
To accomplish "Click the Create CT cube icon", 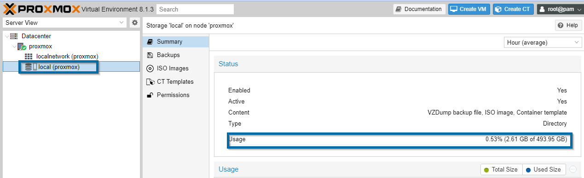I will (x=498, y=9).
